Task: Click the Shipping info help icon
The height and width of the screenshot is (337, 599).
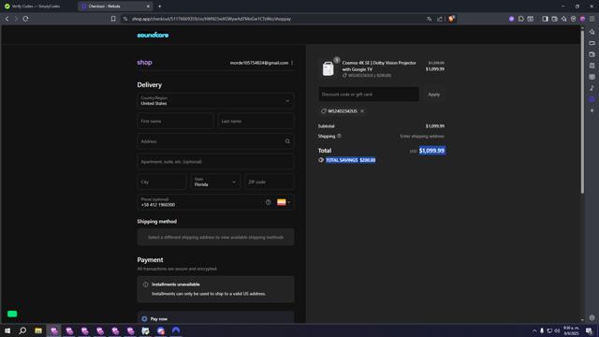Action: [339, 136]
